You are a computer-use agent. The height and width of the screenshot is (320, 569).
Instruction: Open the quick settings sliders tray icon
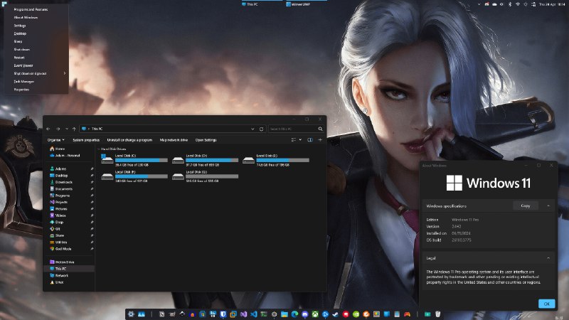point(533,4)
